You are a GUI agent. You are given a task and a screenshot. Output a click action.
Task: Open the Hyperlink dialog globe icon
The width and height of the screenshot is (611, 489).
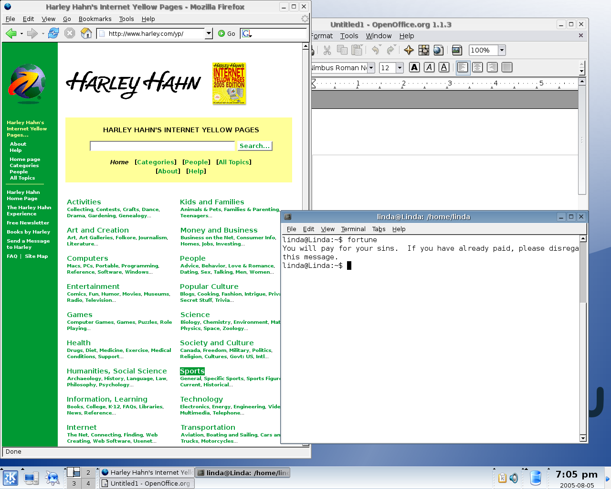tap(438, 50)
